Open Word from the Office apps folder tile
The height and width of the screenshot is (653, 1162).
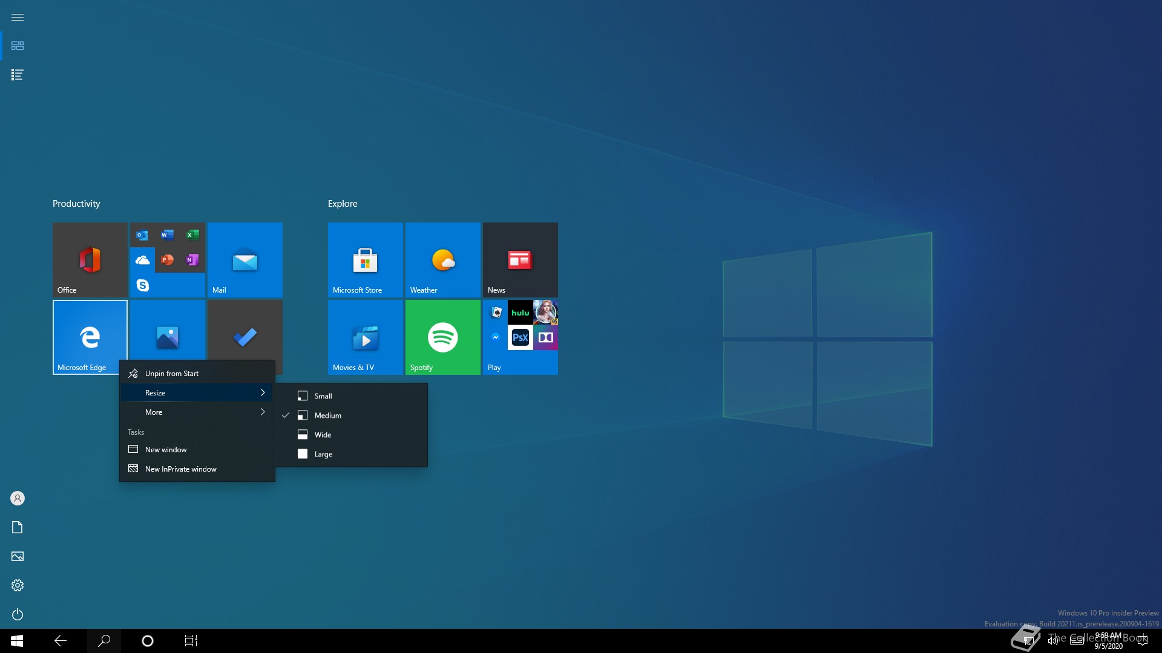(x=168, y=235)
